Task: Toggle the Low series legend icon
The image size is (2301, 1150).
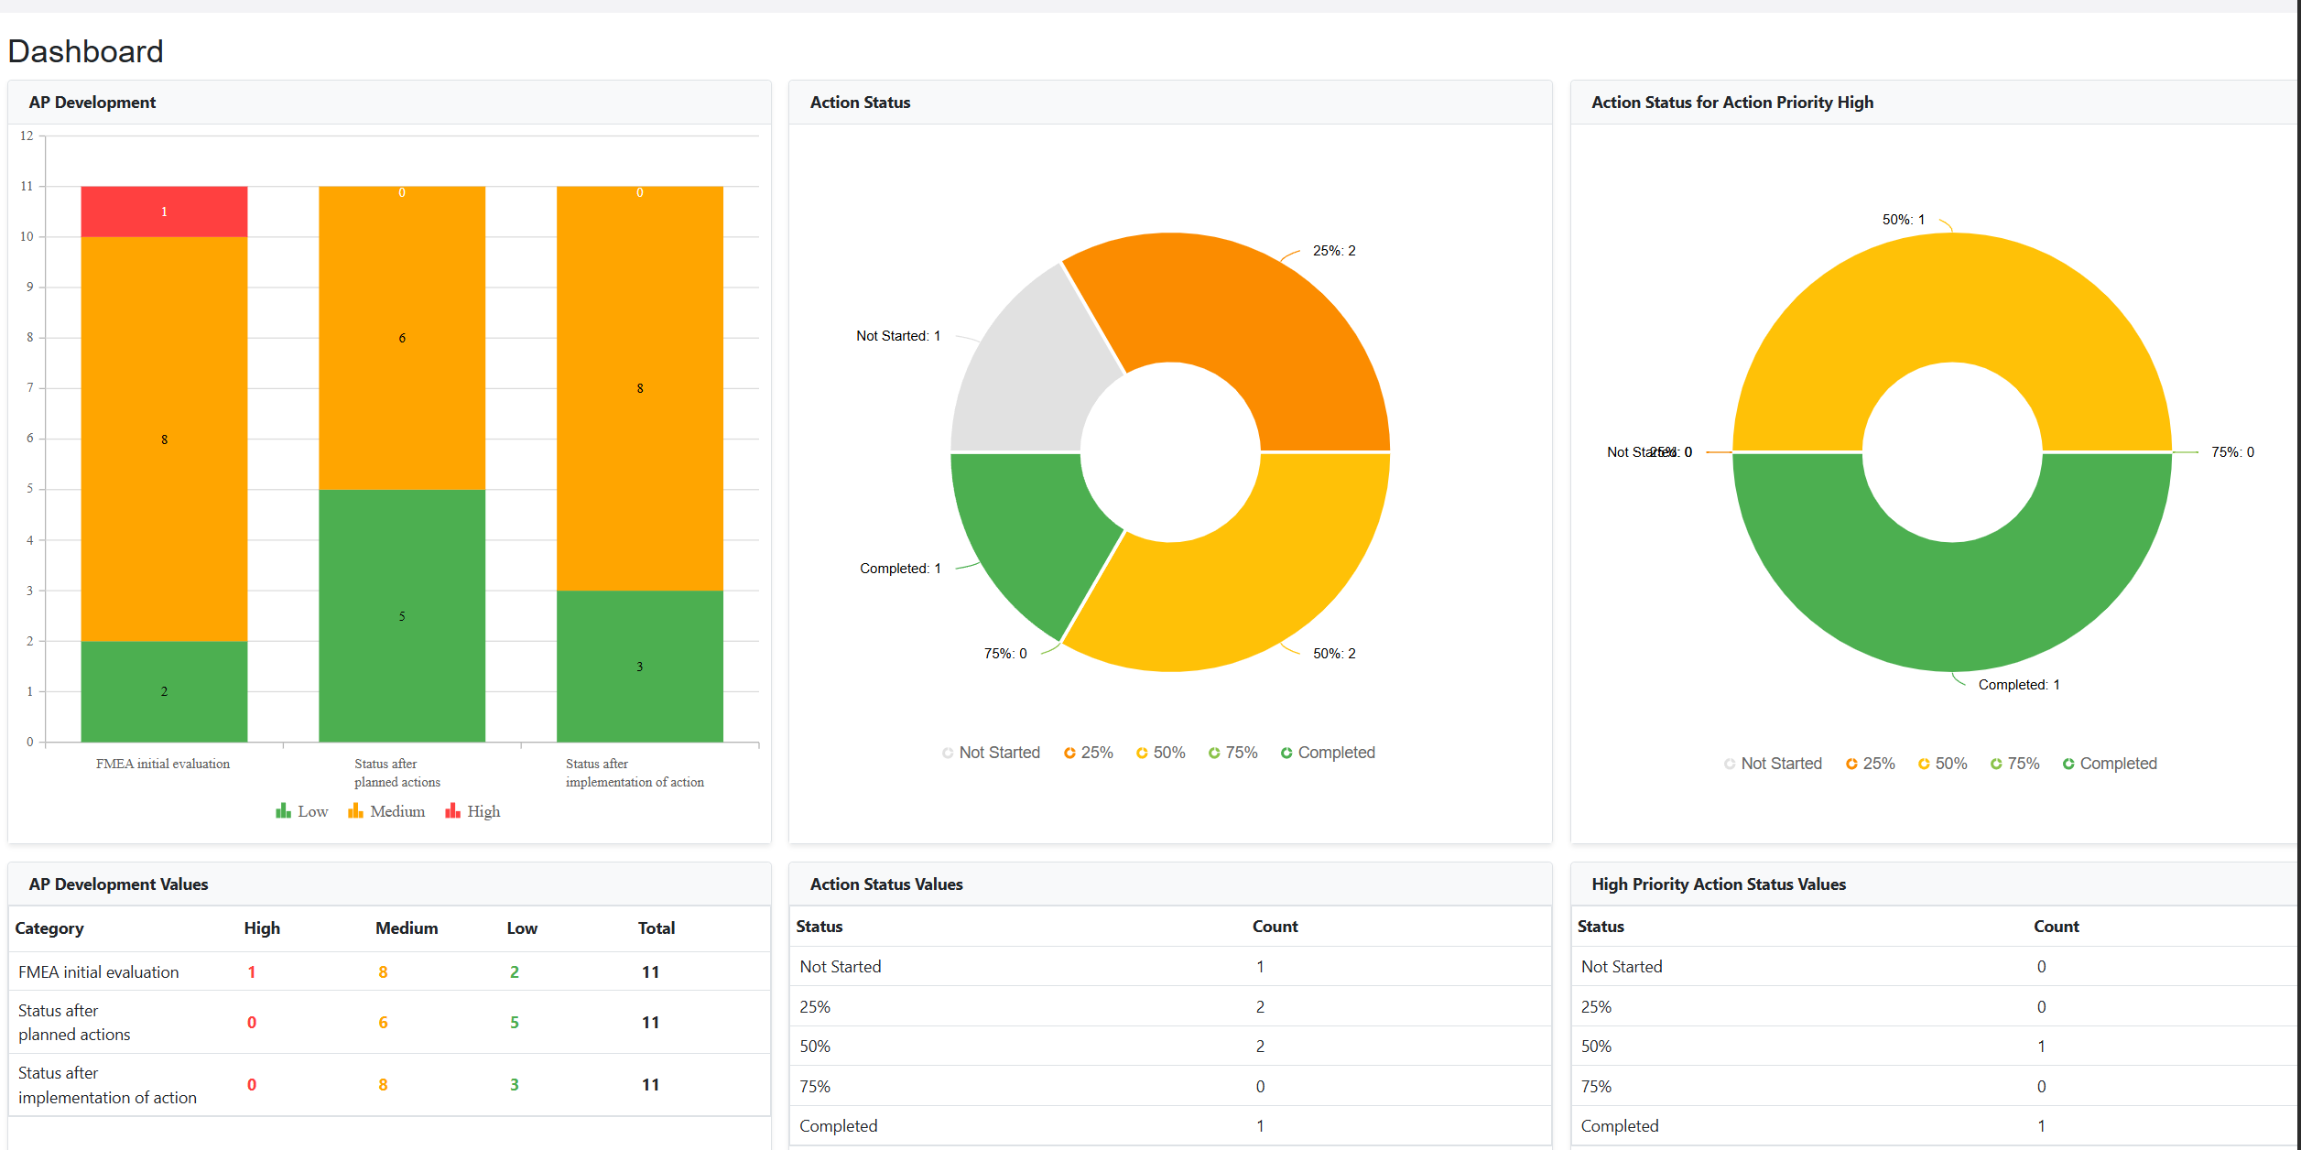Action: pos(283,811)
